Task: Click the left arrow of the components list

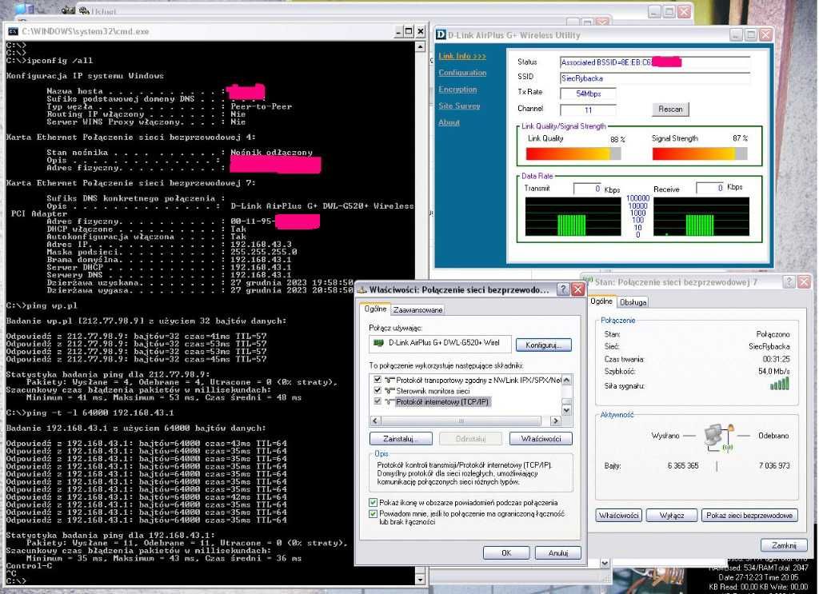Action: (x=375, y=421)
